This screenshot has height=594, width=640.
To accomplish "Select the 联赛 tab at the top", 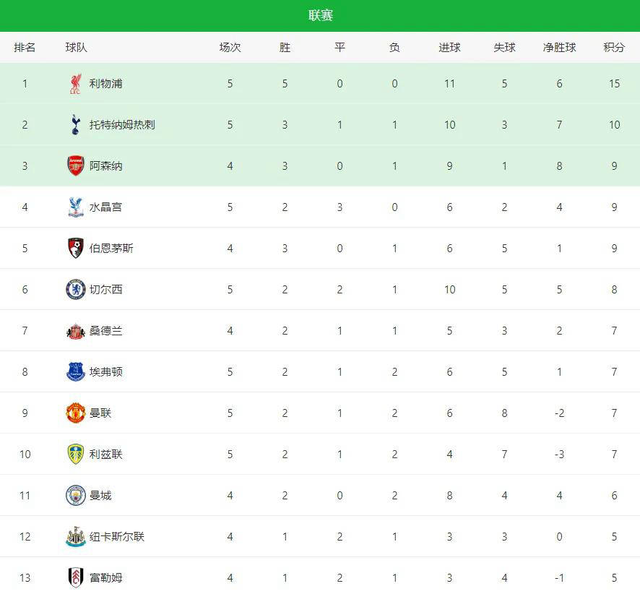I will tap(320, 15).
